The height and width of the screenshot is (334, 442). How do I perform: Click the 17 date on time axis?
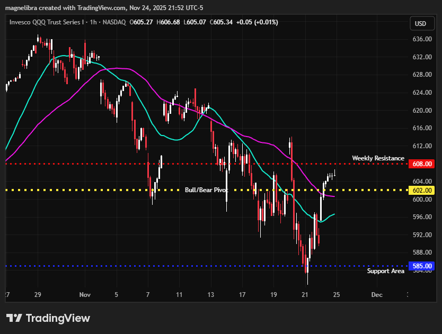point(242,295)
